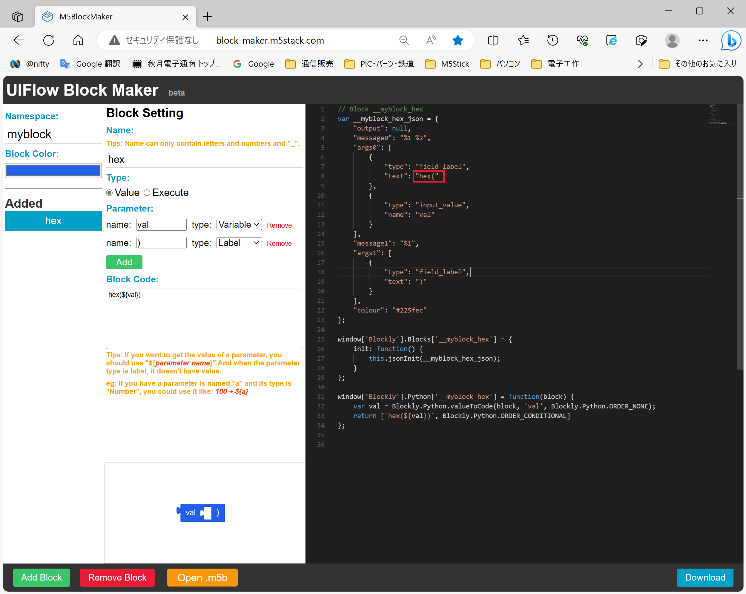Show more bookmarks chevron
The image size is (746, 594).
pyautogui.click(x=641, y=64)
